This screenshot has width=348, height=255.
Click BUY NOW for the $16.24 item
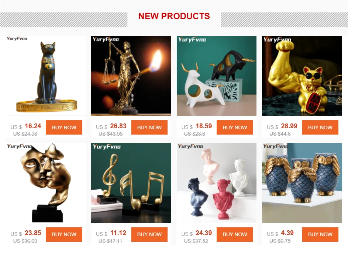[x=64, y=128]
